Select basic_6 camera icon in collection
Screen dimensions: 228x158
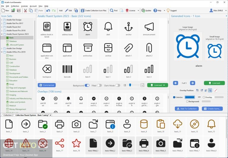[x=76, y=126]
